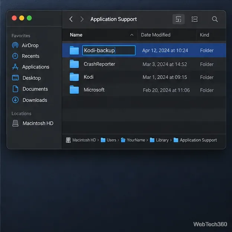
Task: Open Downloads from the sidebar
Action: 35,100
